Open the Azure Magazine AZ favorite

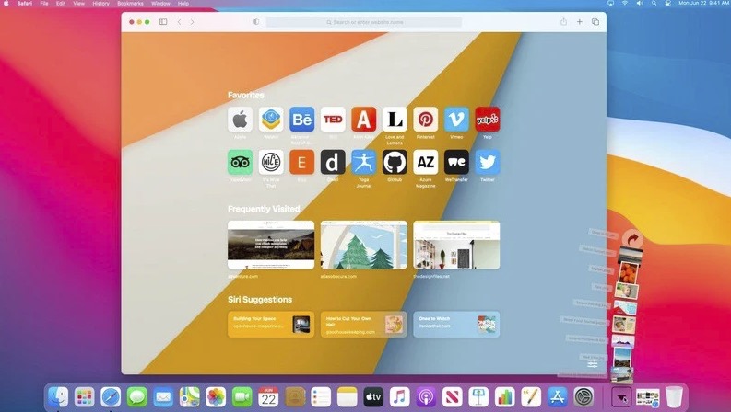[426, 162]
